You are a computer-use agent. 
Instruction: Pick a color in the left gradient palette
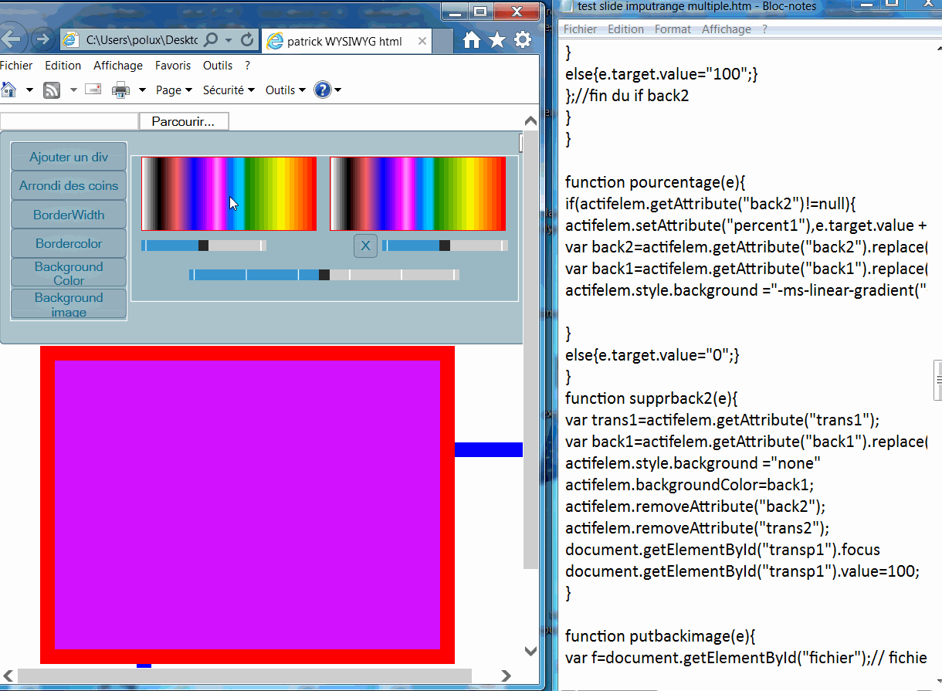pyautogui.click(x=229, y=194)
